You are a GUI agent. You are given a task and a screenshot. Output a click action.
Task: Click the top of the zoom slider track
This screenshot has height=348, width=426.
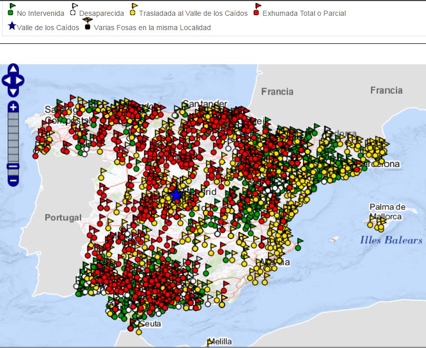[13, 116]
